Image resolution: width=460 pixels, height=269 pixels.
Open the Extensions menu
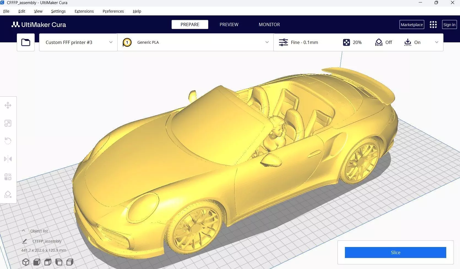[84, 11]
